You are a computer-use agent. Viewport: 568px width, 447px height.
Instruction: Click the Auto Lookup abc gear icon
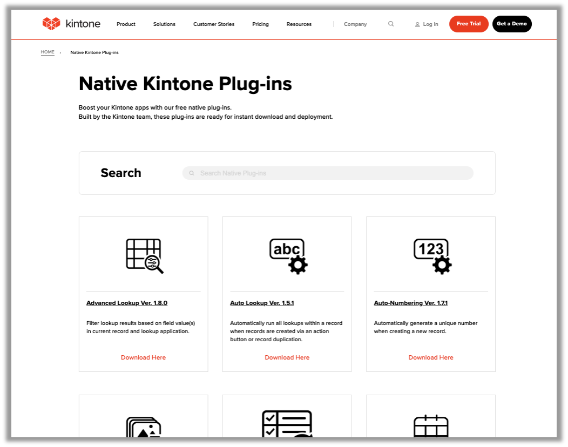pyautogui.click(x=288, y=256)
